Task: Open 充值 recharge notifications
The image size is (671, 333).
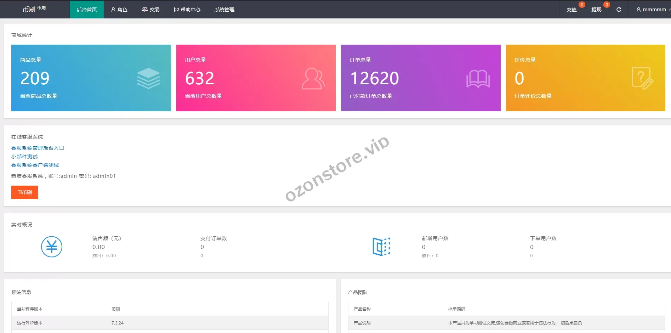Action: pos(572,10)
